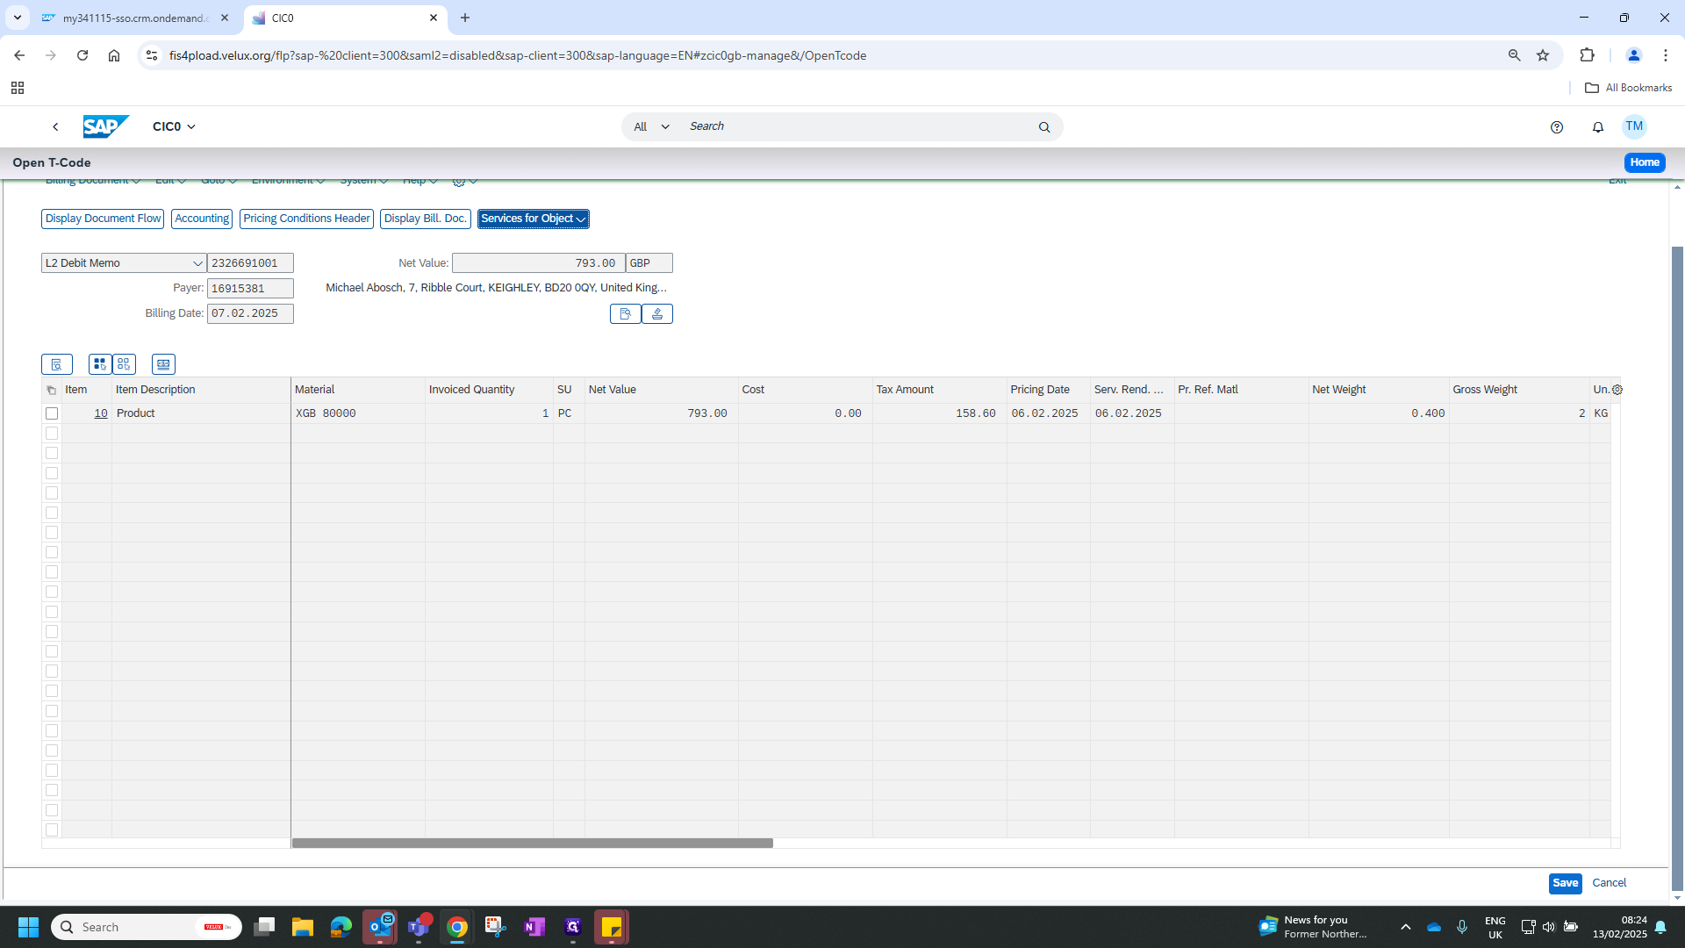Open browser extensions puzzle icon
Viewport: 1685px width, 948px height.
1587,55
